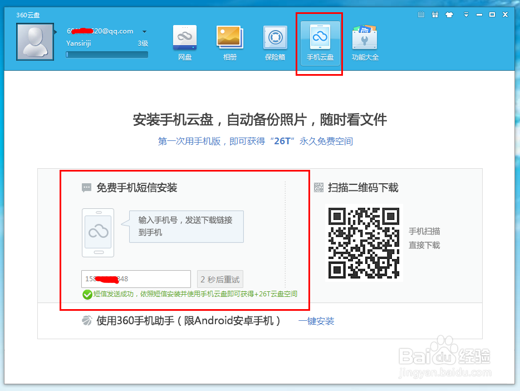Viewport: 520px width, 391px height.
Task: Click the account level progress bar
Action: pyautogui.click(x=107, y=55)
